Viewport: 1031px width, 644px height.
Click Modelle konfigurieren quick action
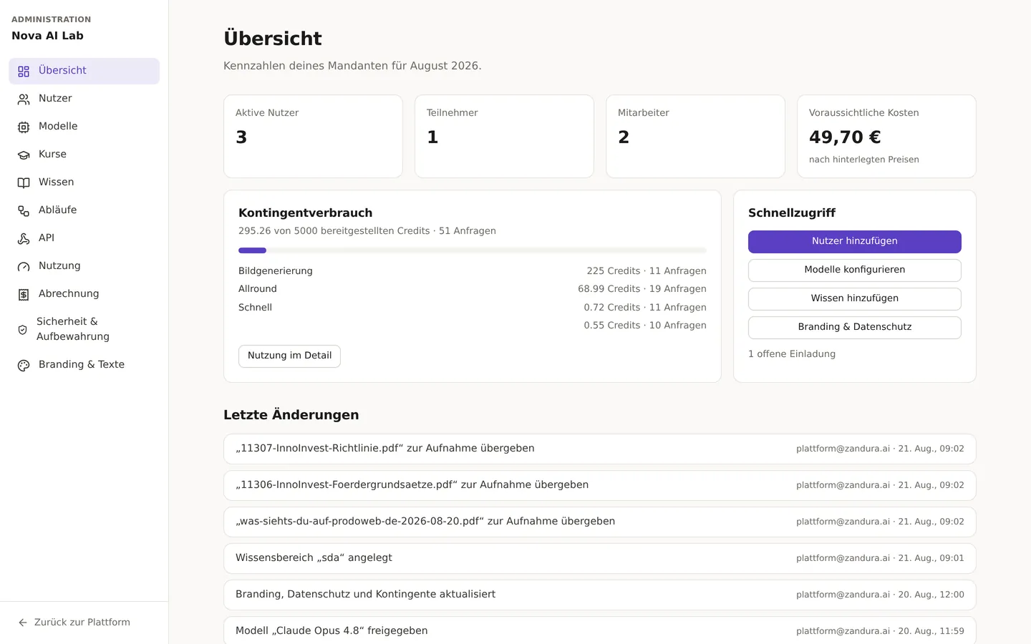tap(855, 270)
